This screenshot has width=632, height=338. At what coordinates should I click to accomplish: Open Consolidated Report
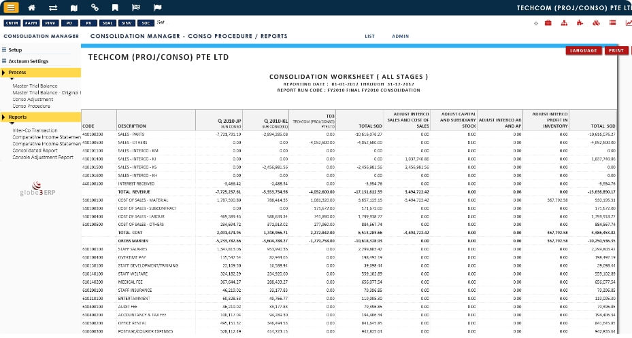coord(35,150)
